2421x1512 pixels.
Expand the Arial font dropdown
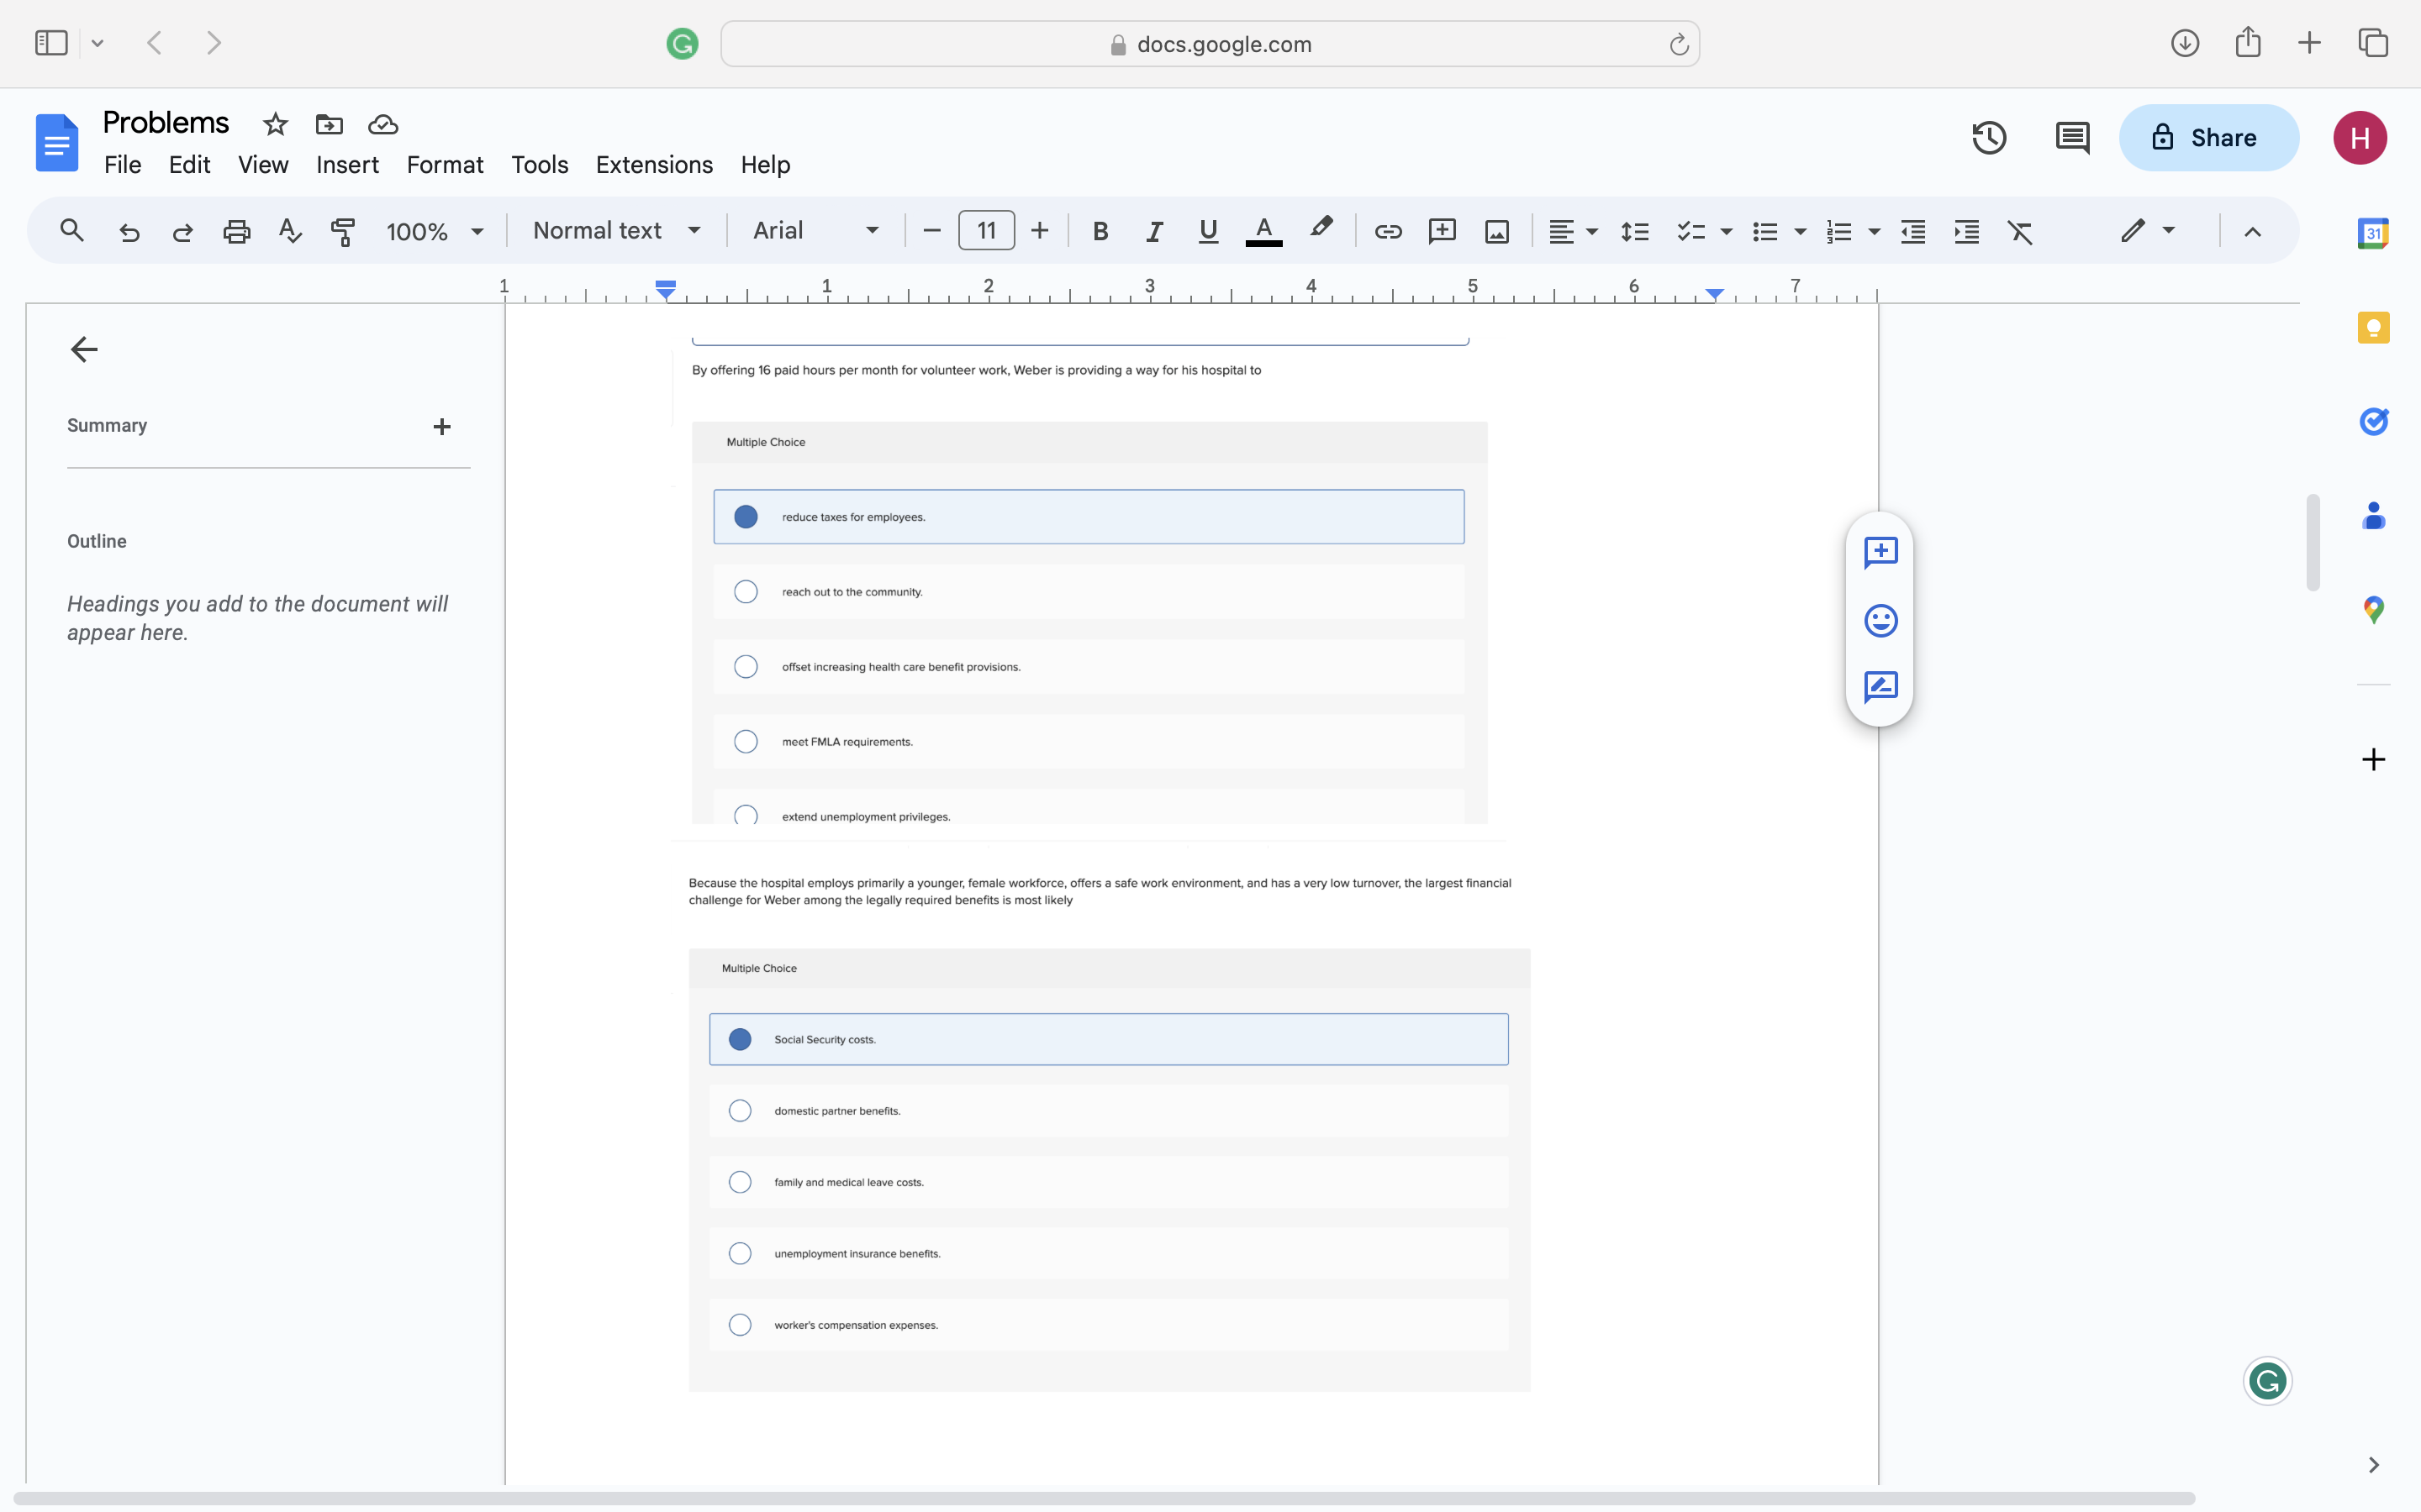pyautogui.click(x=815, y=231)
